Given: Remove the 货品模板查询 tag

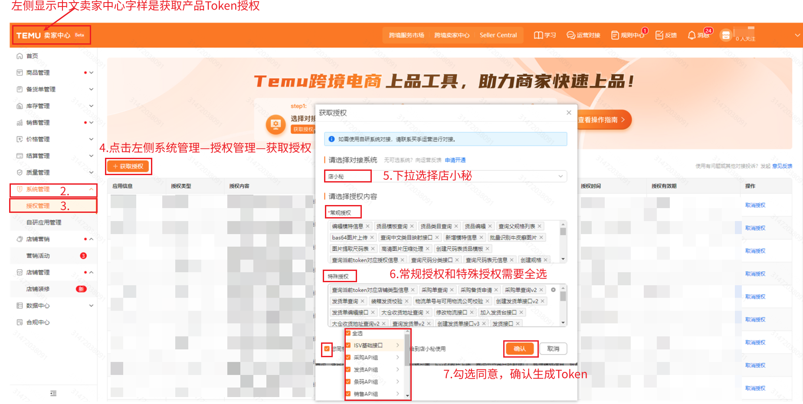Looking at the screenshot, I should click(x=412, y=226).
